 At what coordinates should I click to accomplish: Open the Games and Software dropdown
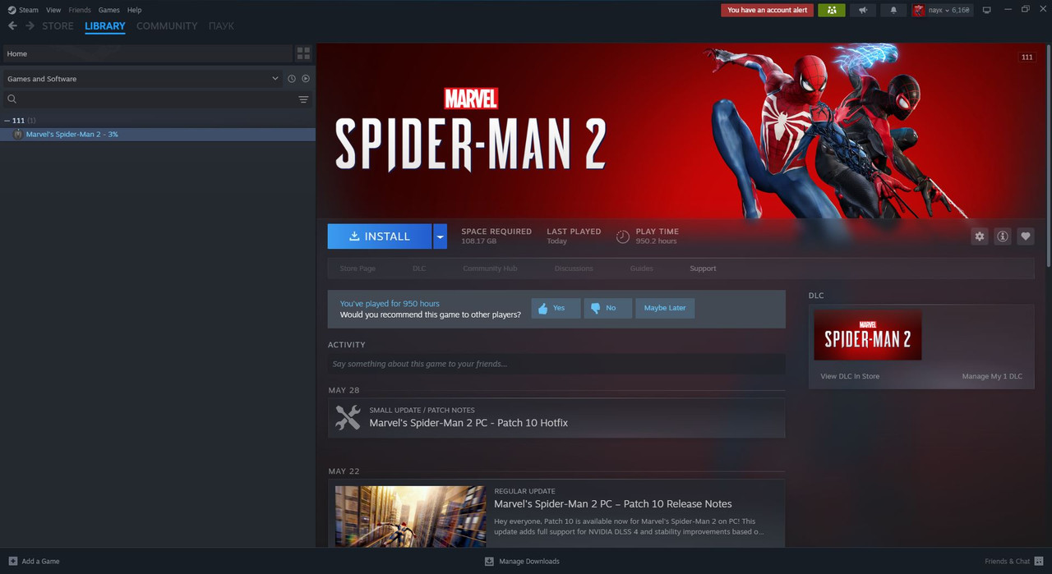click(142, 79)
